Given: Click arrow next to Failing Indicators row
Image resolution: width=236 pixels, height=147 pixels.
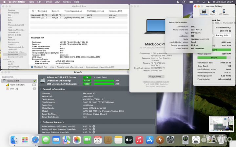Looking at the screenshot, I should click(94, 129).
